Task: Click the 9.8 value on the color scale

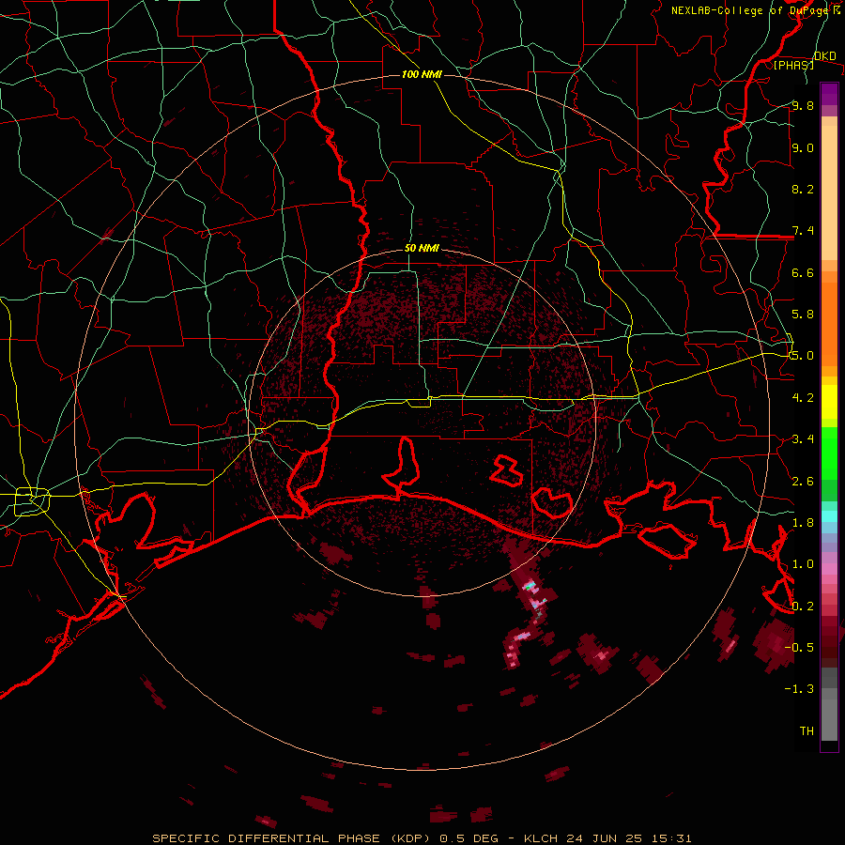Action: click(803, 105)
